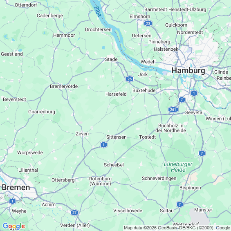231x231 pixels.
Task: Select the Rotenburg (Wümme) label
Action: [100, 181]
